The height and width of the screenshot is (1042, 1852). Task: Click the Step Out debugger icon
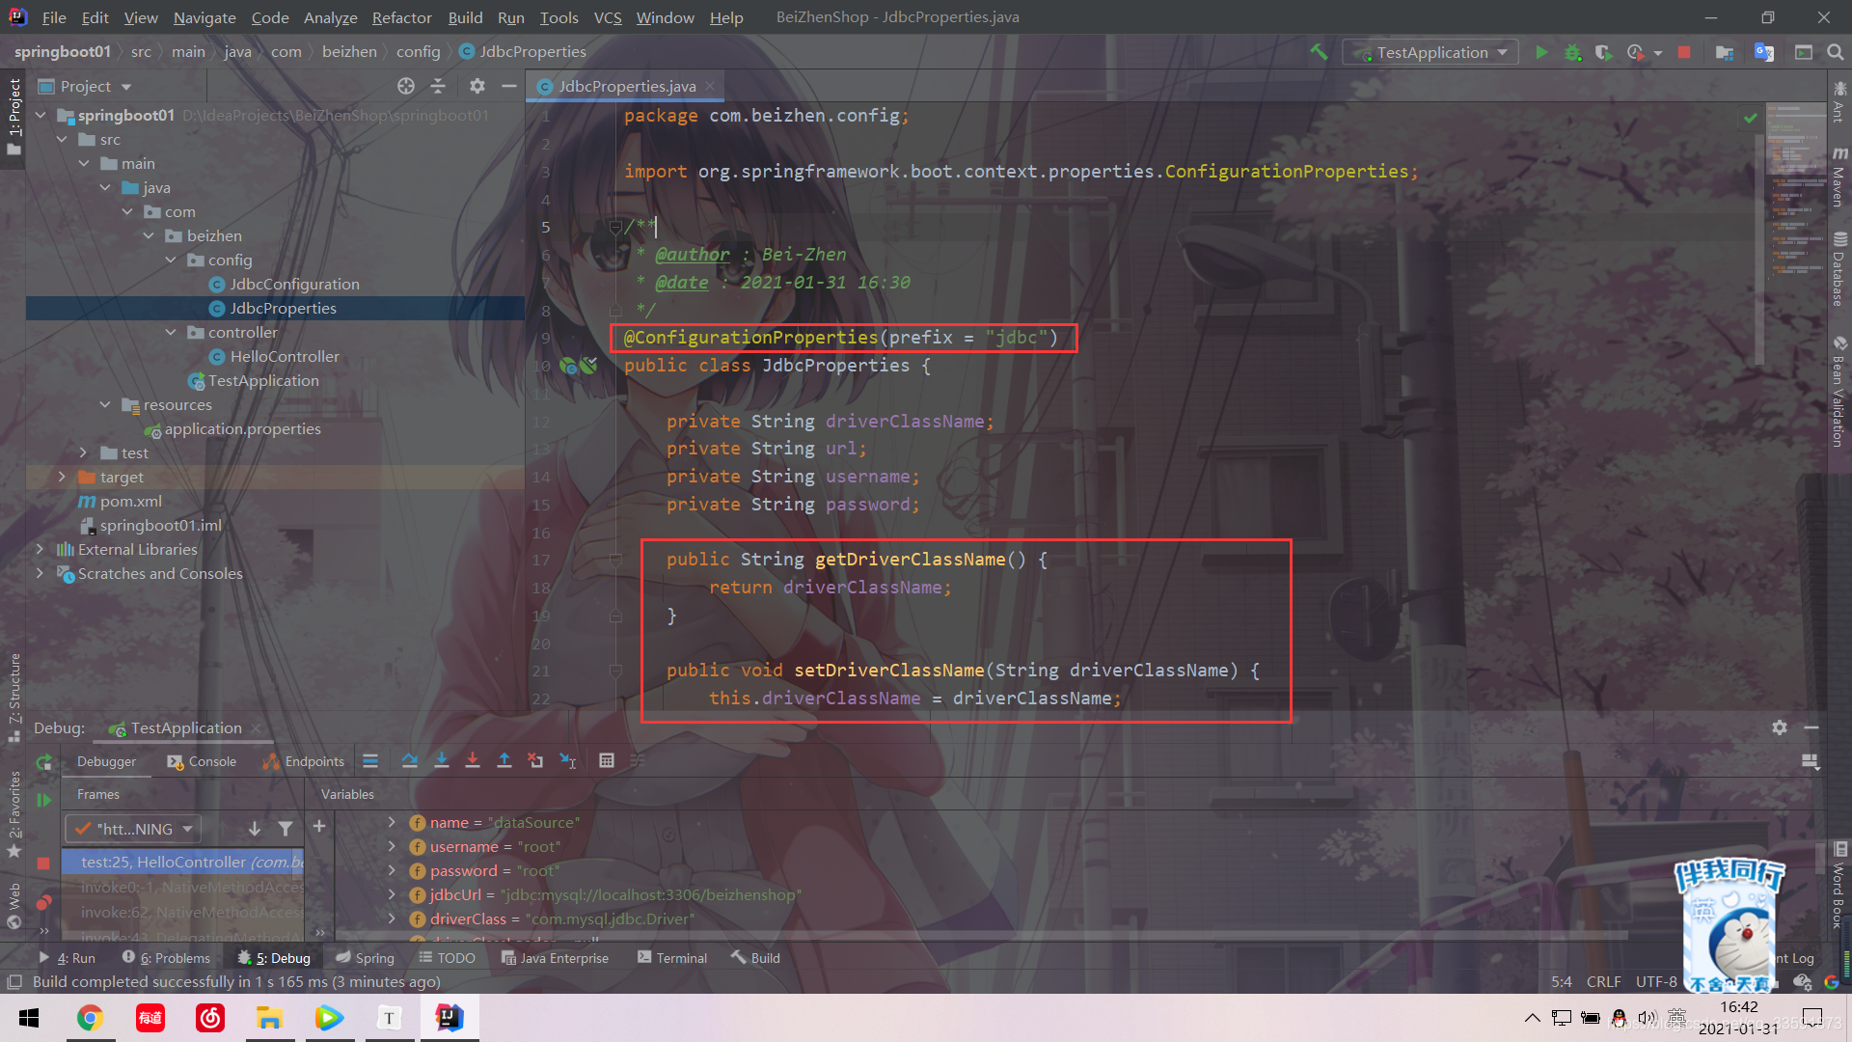click(x=504, y=761)
